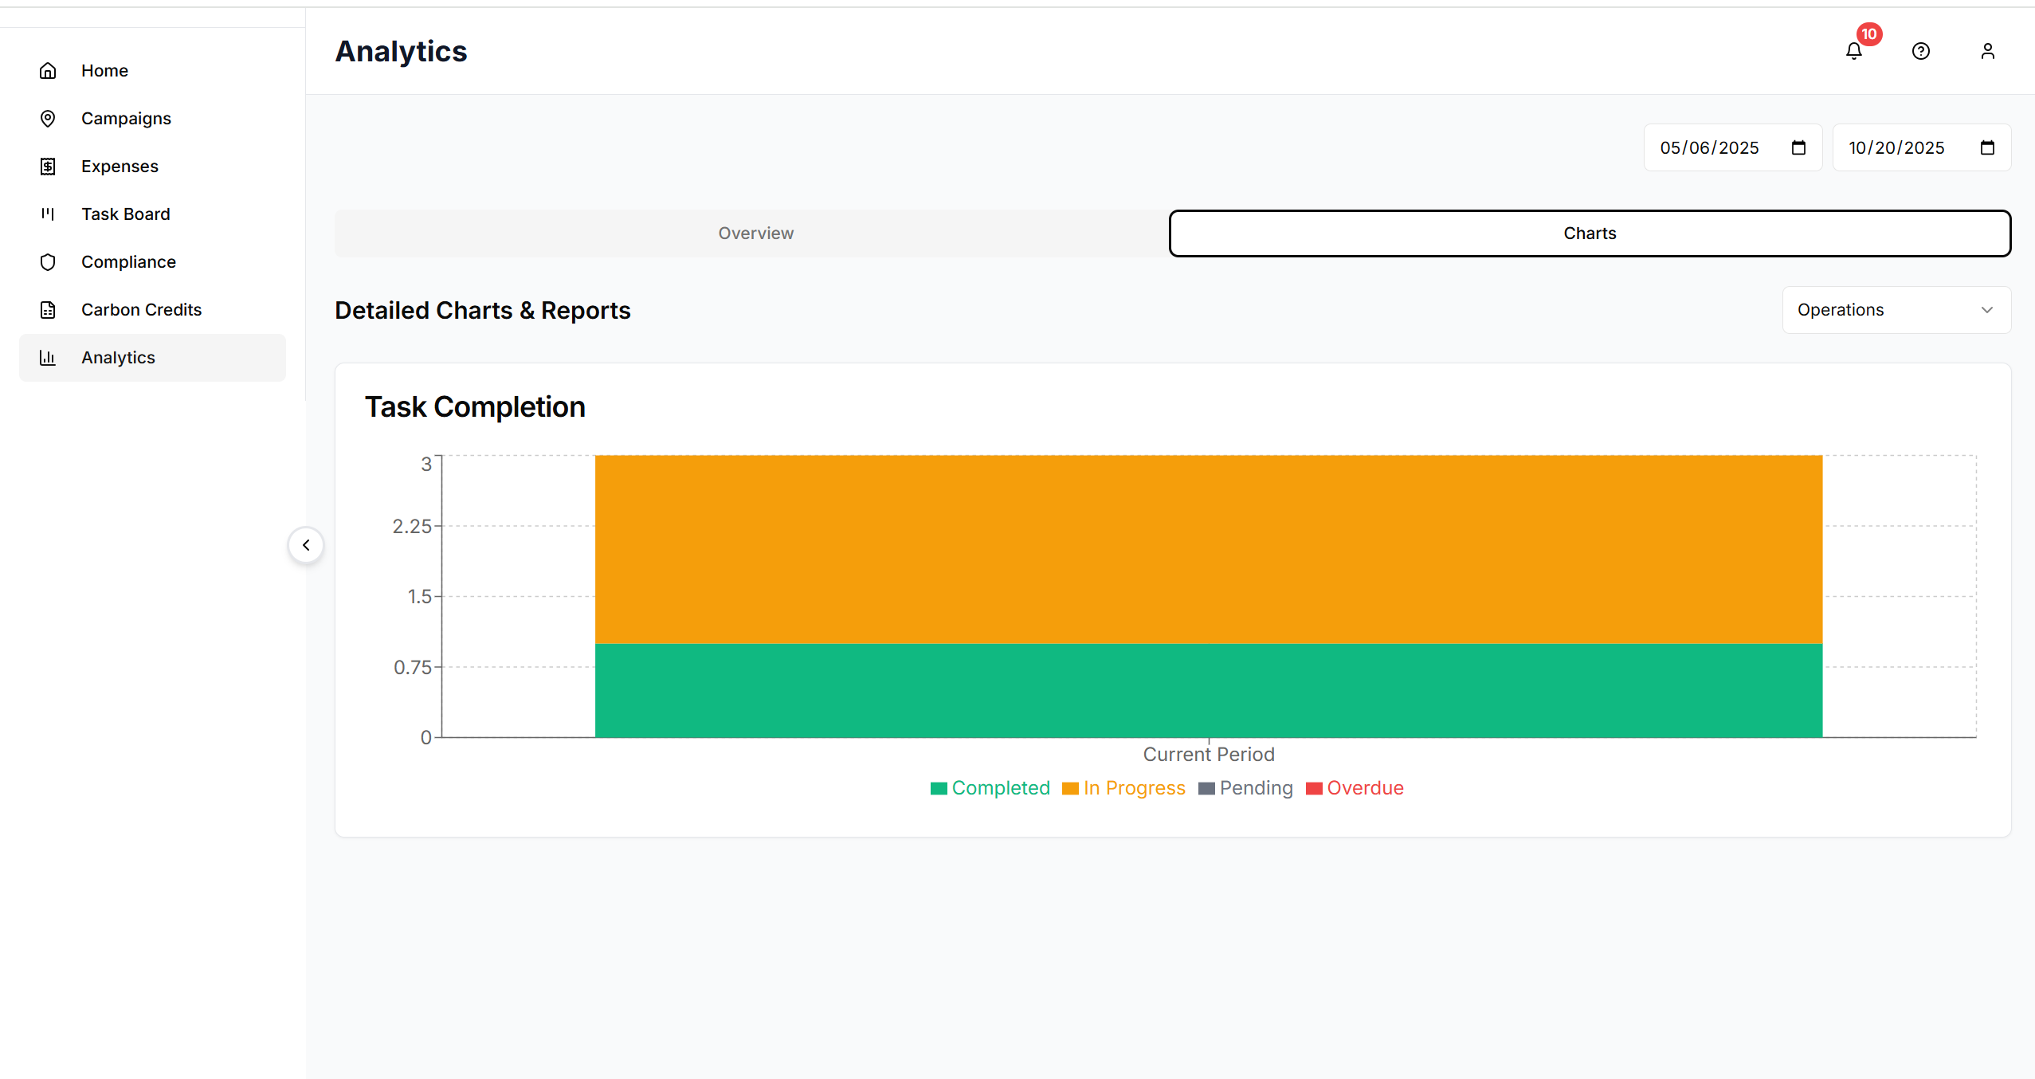Viewport: 2035px width, 1079px height.
Task: Click the Home house icon
Action: 48,71
